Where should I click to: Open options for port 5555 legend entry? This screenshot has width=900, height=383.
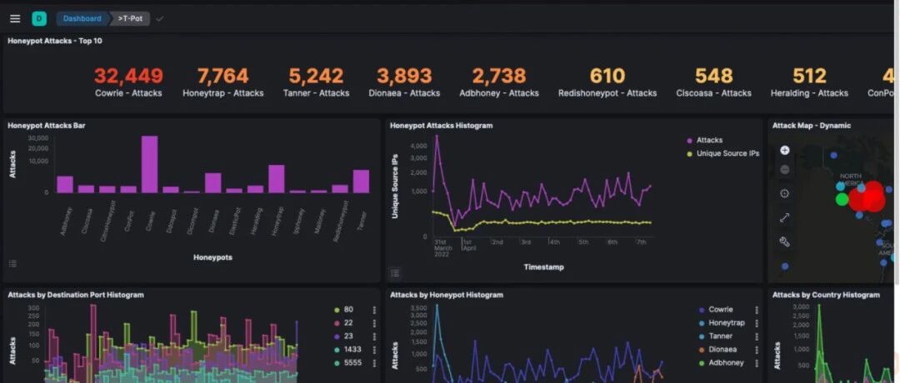374,363
